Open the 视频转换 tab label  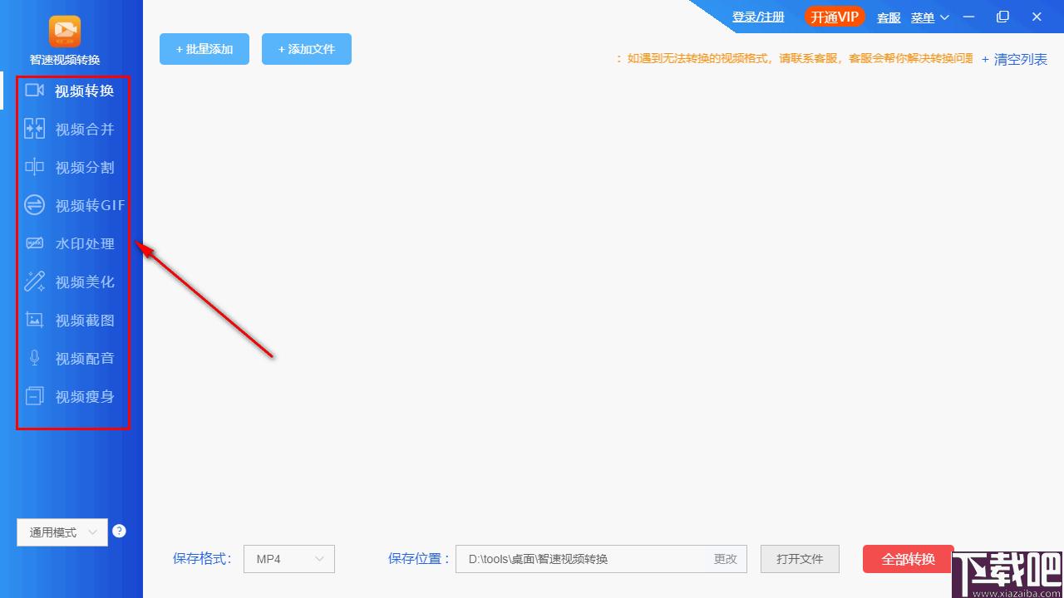click(85, 91)
